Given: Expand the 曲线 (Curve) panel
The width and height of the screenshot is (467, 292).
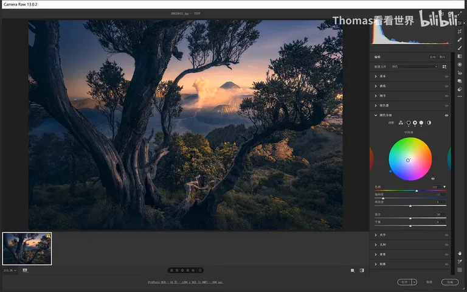Looking at the screenshot, I should pyautogui.click(x=376, y=86).
